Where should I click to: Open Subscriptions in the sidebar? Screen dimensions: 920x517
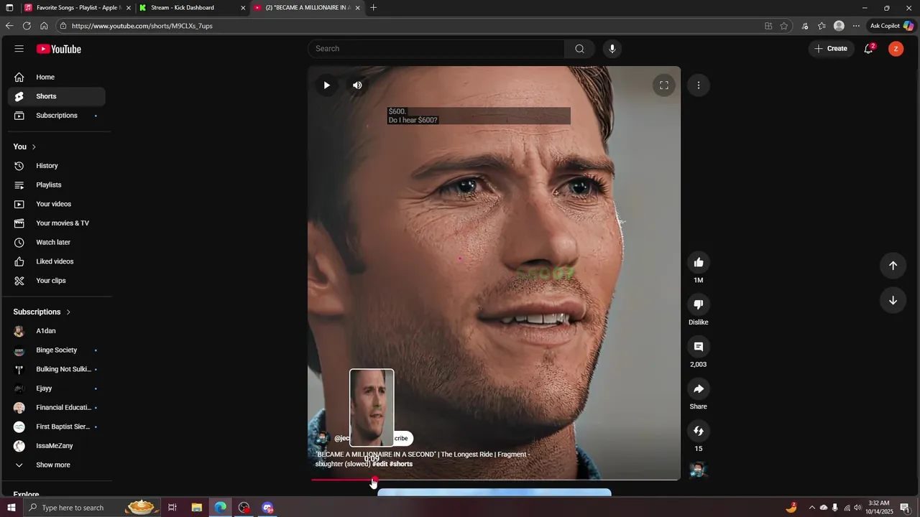pyautogui.click(x=57, y=116)
